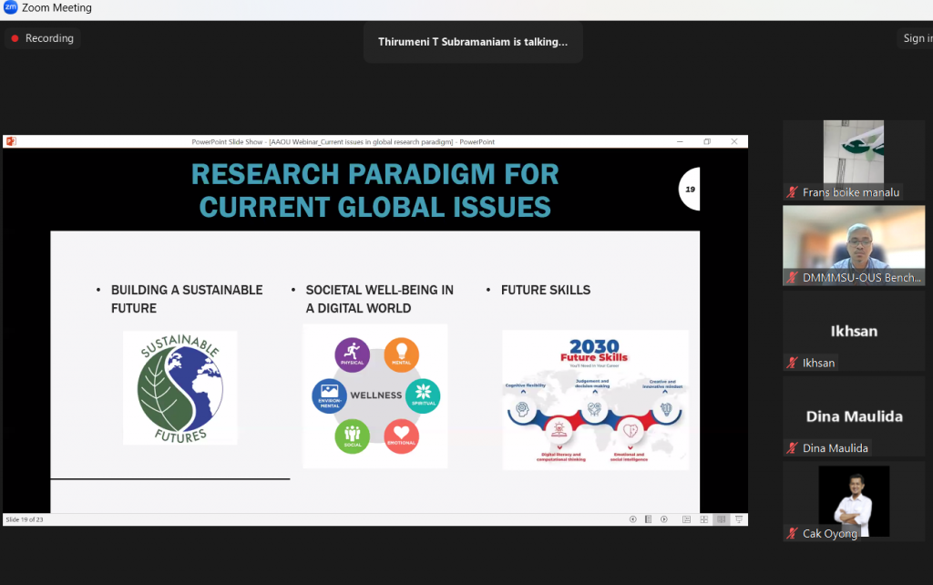The height and width of the screenshot is (585, 933).
Task: Click the 'FUTURE SKILLS' bullet
Action: [x=546, y=290]
